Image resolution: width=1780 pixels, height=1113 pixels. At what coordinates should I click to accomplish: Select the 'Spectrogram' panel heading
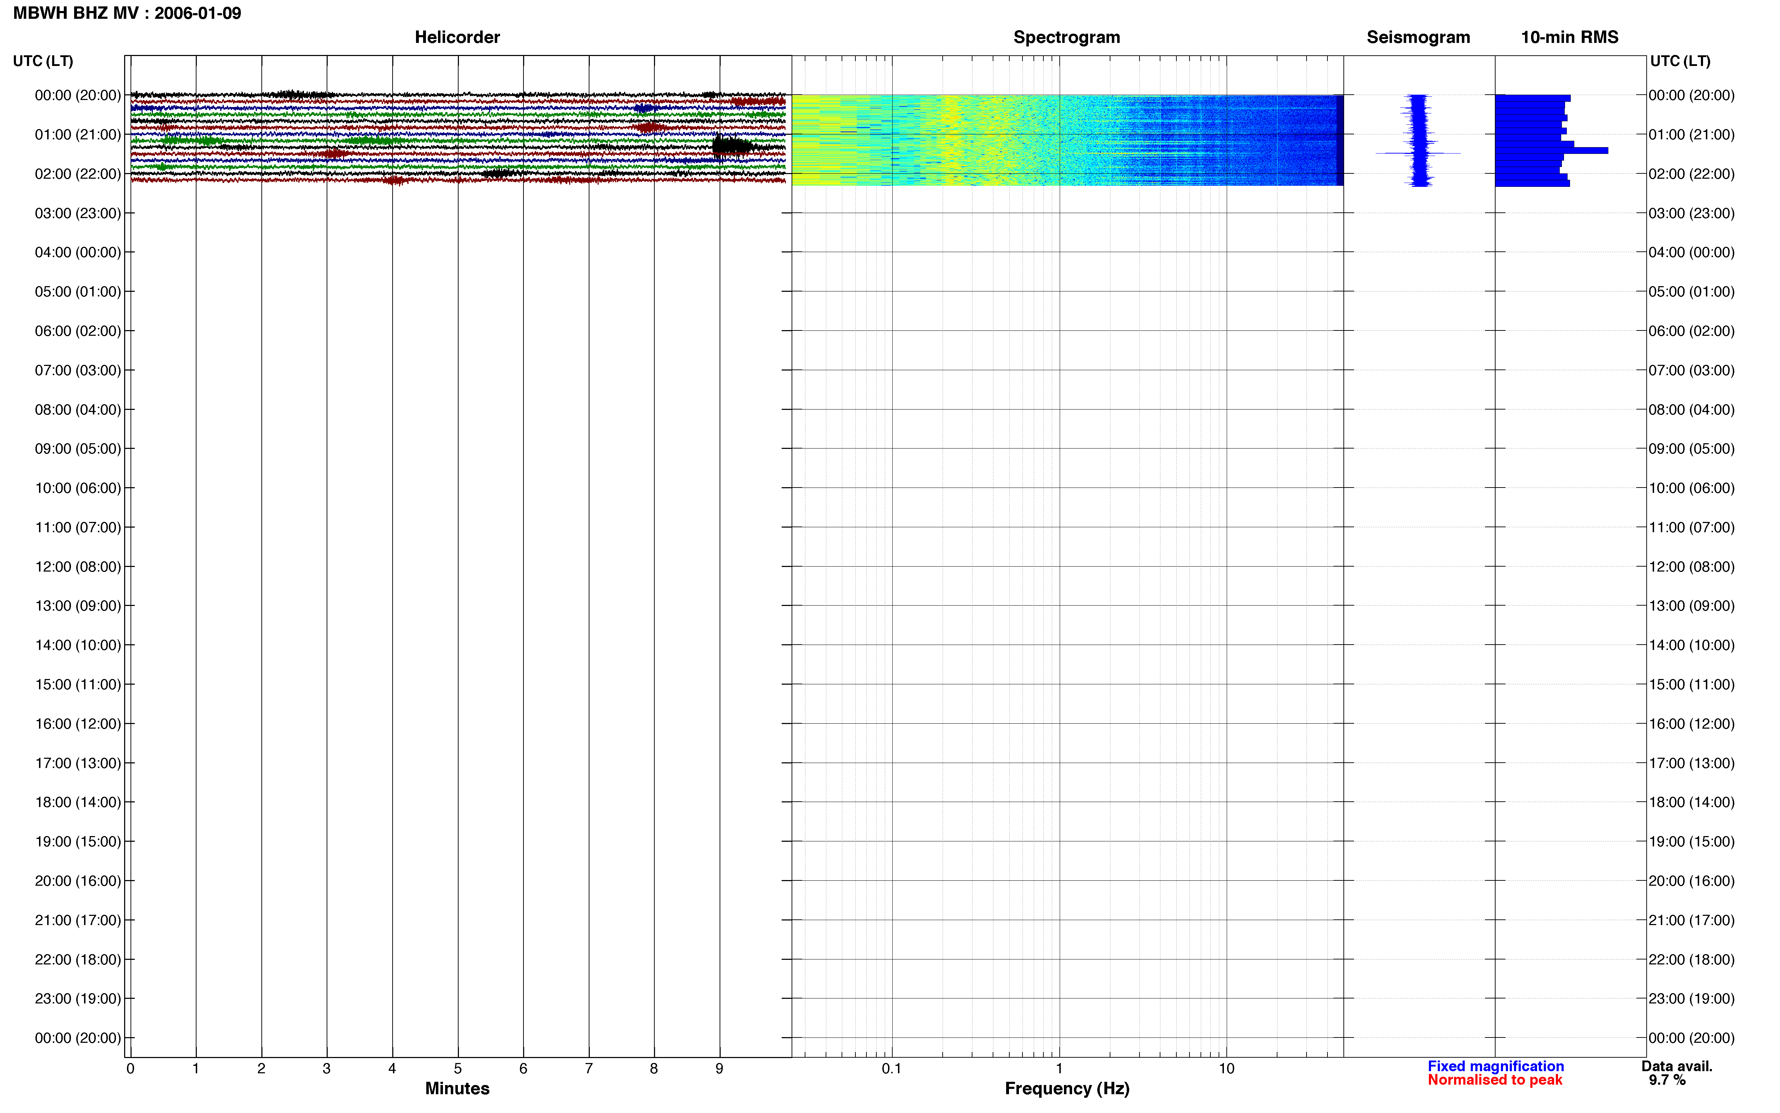1067,37
